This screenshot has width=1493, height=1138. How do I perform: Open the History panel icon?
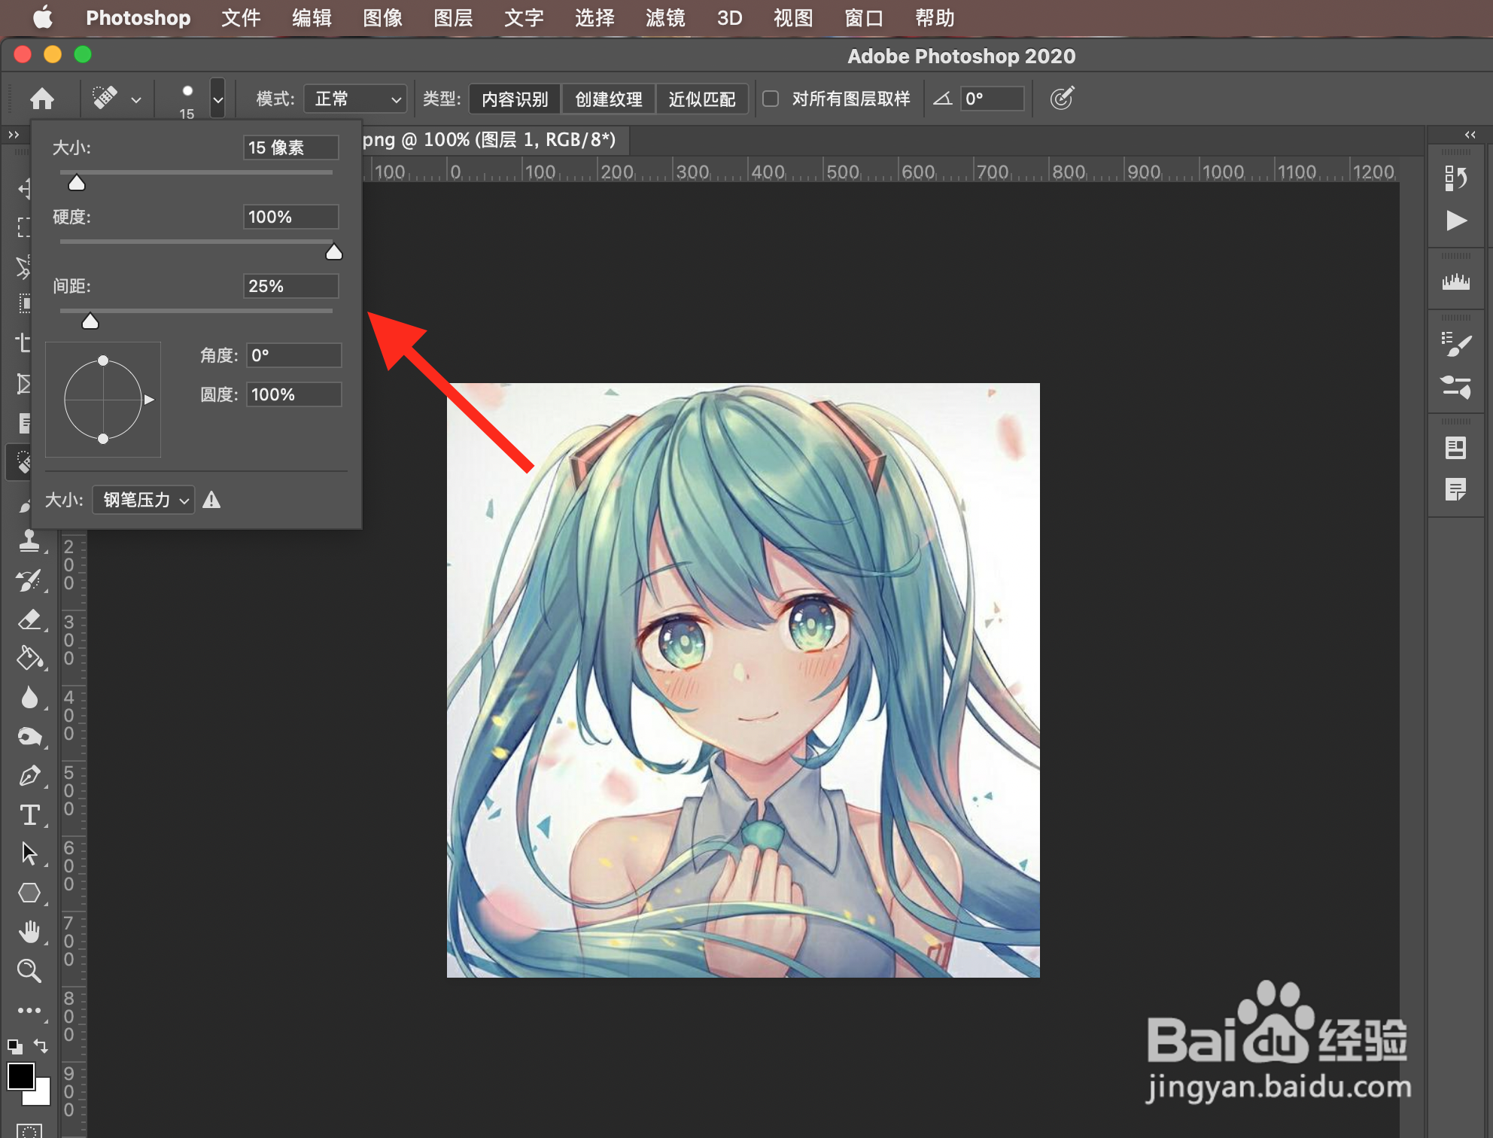click(1456, 178)
